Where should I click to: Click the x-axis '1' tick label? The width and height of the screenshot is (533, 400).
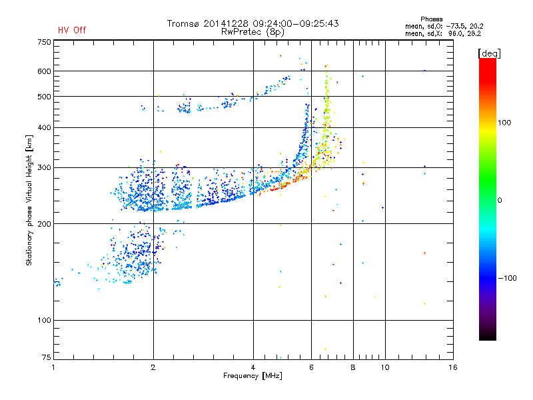point(53,367)
